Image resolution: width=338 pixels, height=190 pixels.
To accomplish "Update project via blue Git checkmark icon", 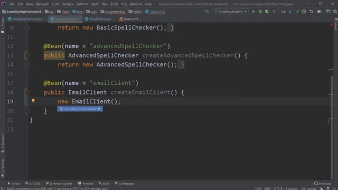I will click(290, 12).
